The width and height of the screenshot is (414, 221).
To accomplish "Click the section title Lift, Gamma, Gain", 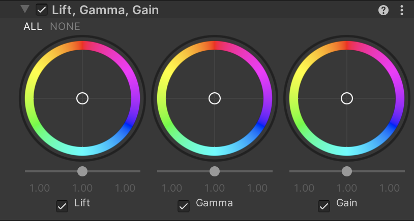I will 105,10.
